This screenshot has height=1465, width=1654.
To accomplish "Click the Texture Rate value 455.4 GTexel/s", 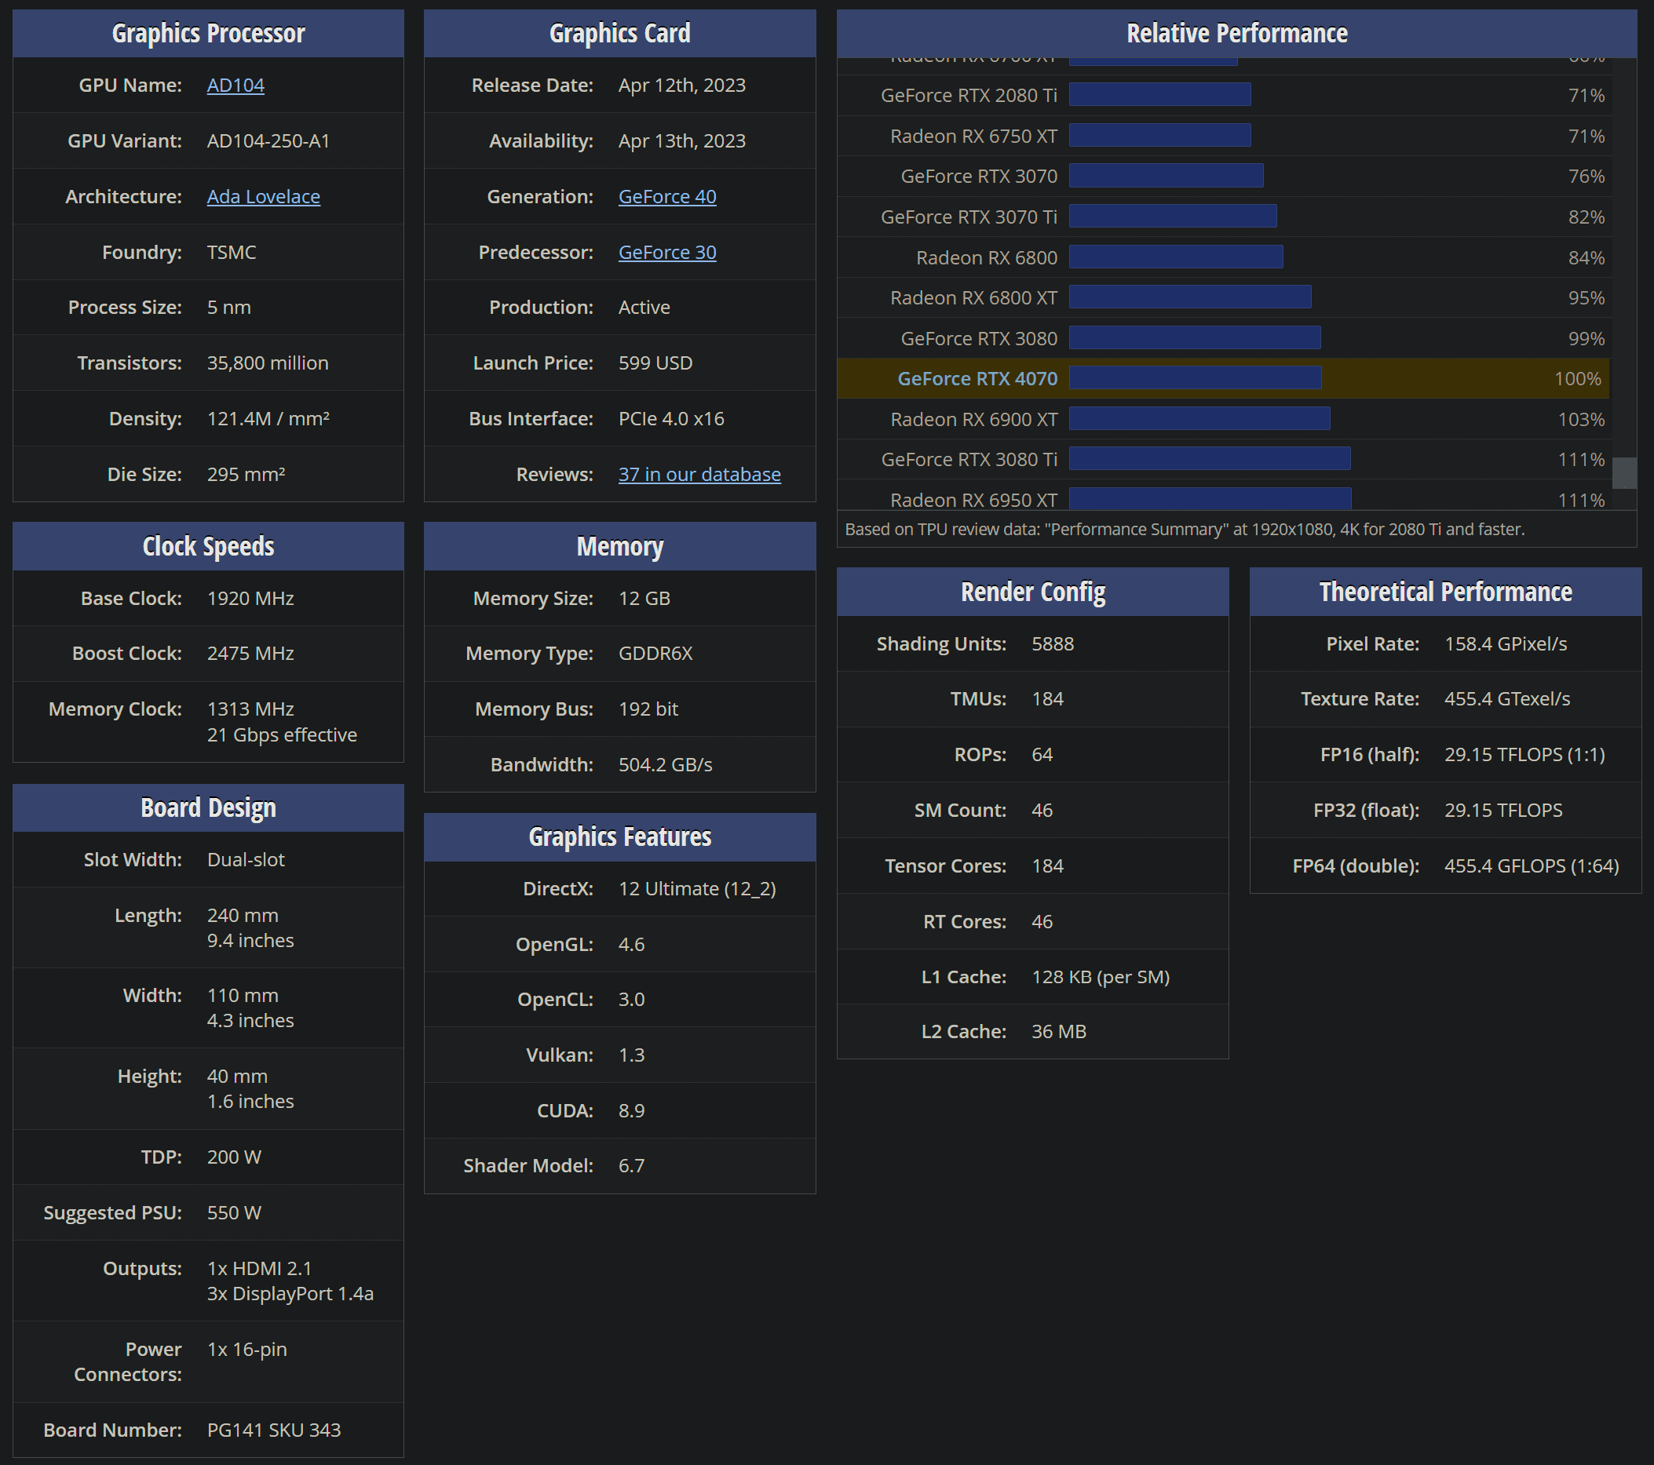I will (x=1506, y=699).
